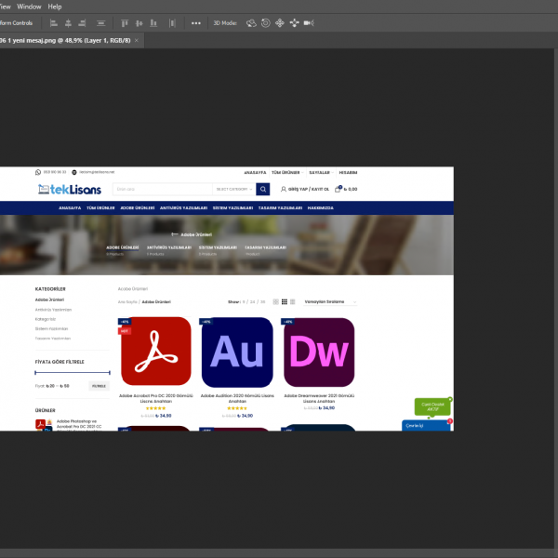Click the Adobe Acrobat product thumbnail
The width and height of the screenshot is (558, 558).
pyautogui.click(x=156, y=352)
